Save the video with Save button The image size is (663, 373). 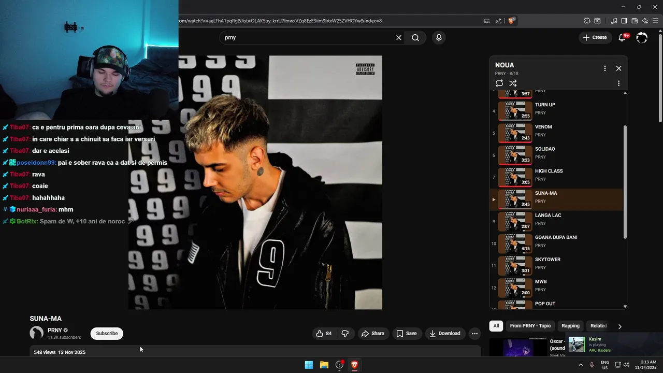click(407, 334)
